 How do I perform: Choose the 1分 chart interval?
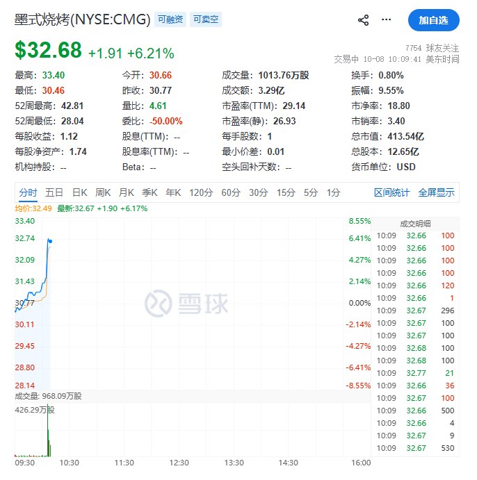(x=333, y=192)
